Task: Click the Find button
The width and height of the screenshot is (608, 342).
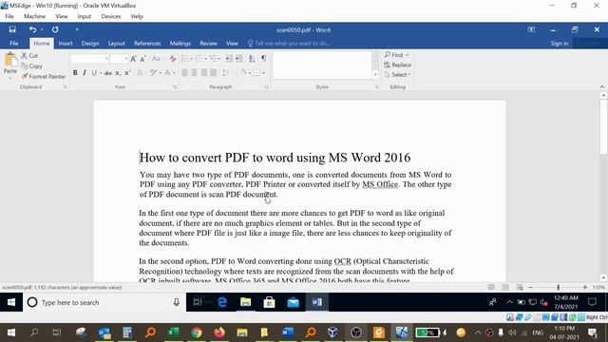Action: (396, 55)
